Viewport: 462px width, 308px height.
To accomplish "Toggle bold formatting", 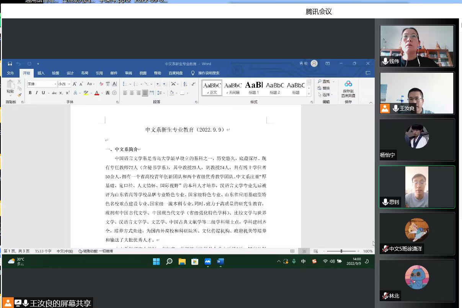I will click(30, 93).
